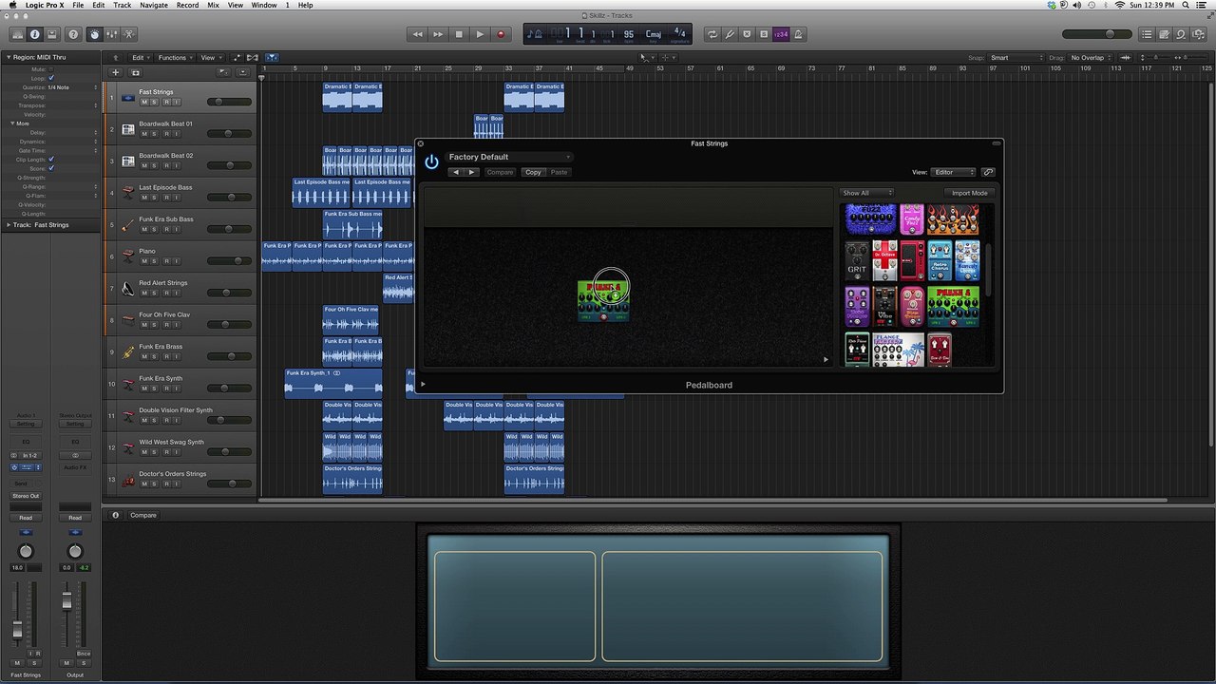Open the Media Browser button
The width and height of the screenshot is (1216, 684).
pos(1198,34)
